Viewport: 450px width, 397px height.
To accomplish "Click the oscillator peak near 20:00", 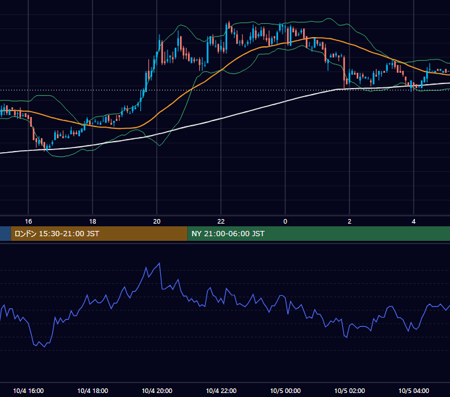I will 159,263.
